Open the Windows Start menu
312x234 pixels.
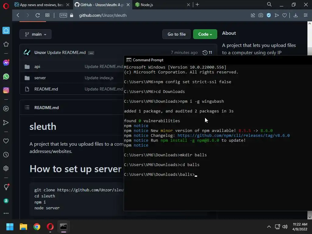(x=10, y=227)
